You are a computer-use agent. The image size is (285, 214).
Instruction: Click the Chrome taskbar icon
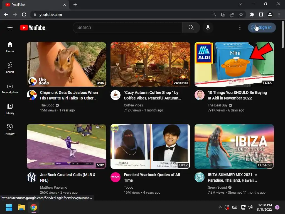click(x=34, y=207)
